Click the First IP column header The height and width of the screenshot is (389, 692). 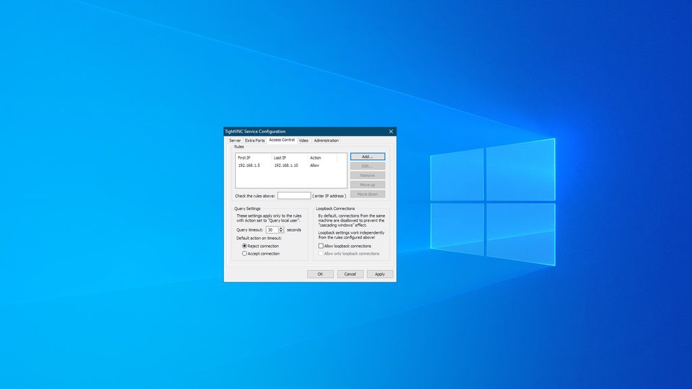(245, 157)
